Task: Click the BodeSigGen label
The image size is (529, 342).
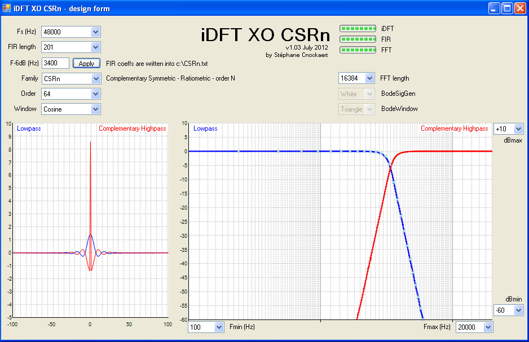Action: [x=398, y=94]
